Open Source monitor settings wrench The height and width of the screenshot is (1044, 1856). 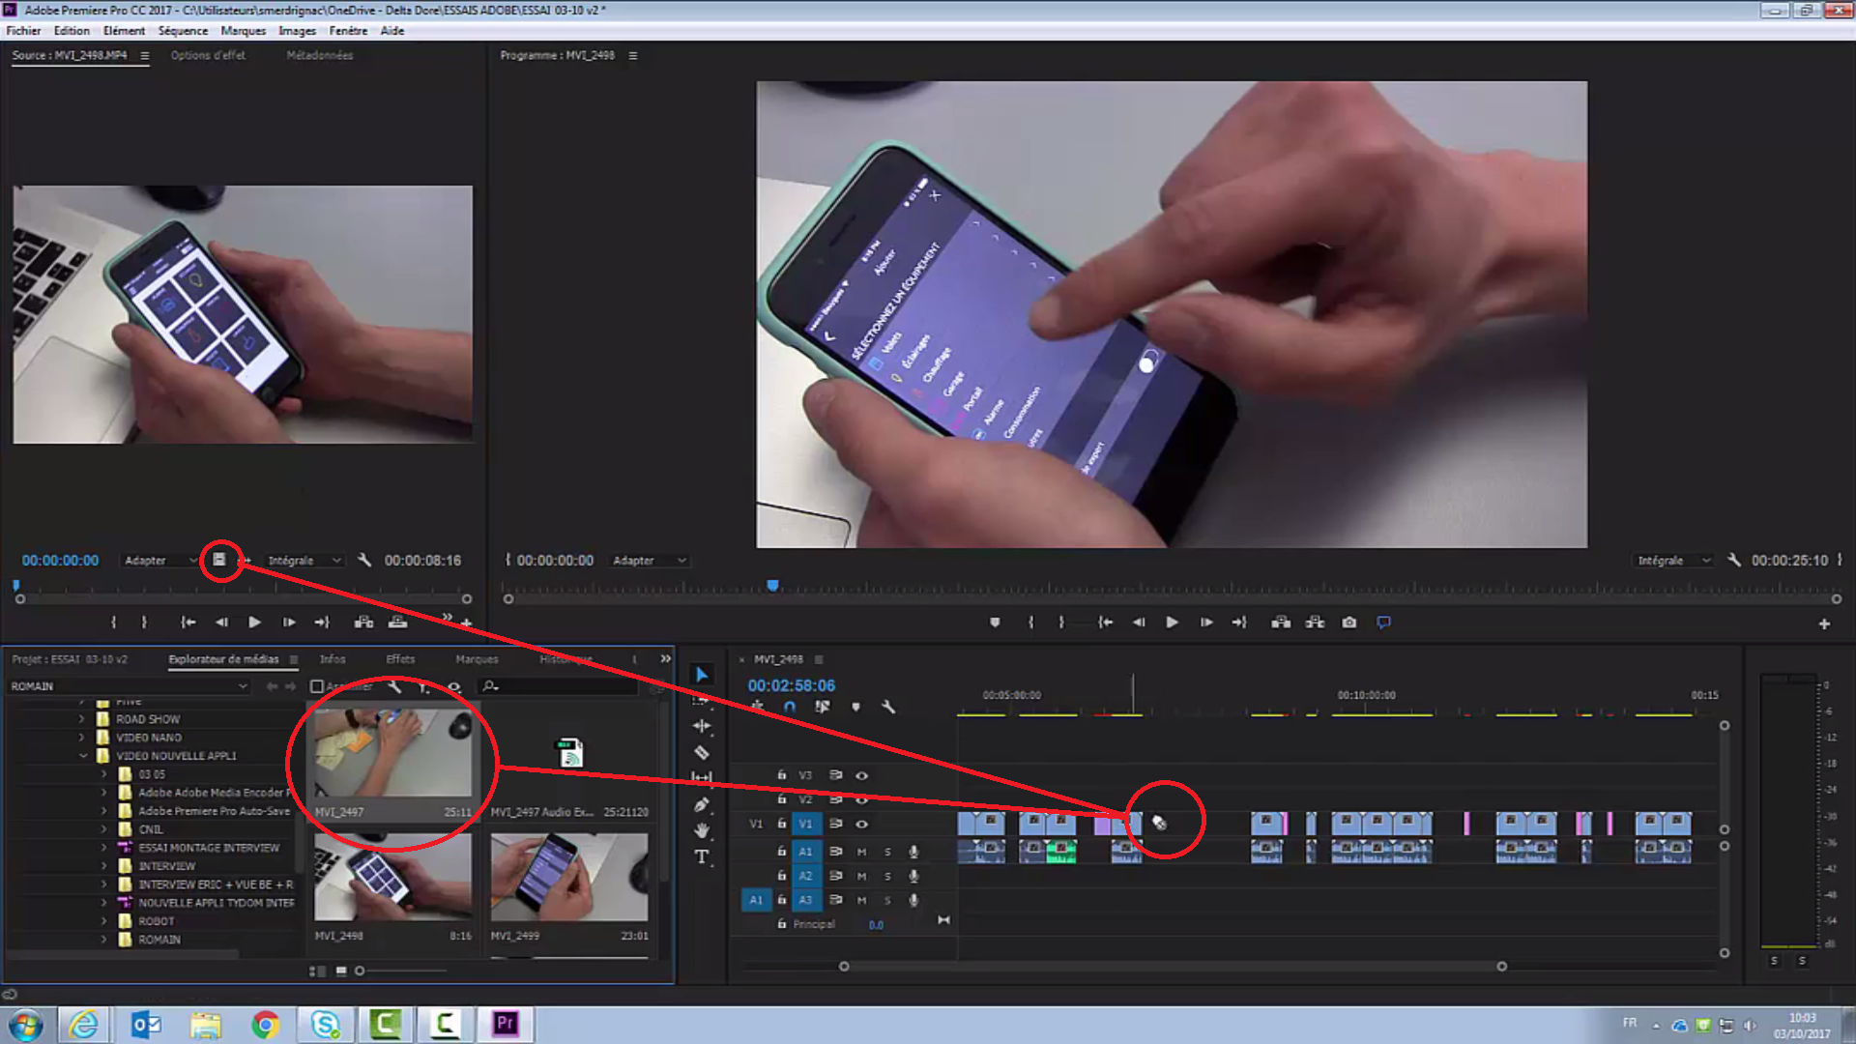[x=364, y=560]
